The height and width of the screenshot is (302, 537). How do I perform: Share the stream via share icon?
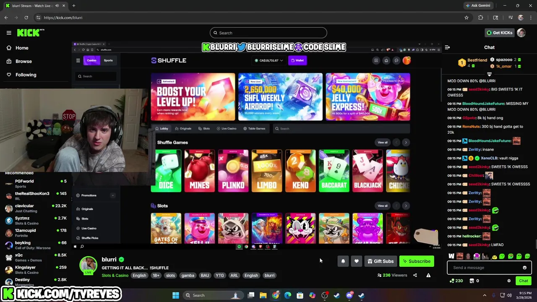[415, 276]
